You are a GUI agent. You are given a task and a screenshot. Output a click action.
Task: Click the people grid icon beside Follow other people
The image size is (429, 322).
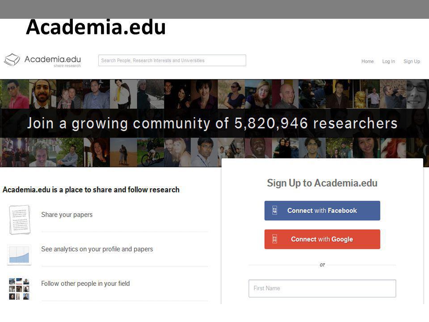19,289
